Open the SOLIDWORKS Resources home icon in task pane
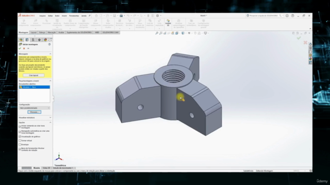The height and width of the screenshot is (185, 330). 310,44
